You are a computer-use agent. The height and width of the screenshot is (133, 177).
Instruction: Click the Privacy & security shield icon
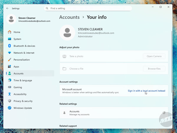coord(10,101)
